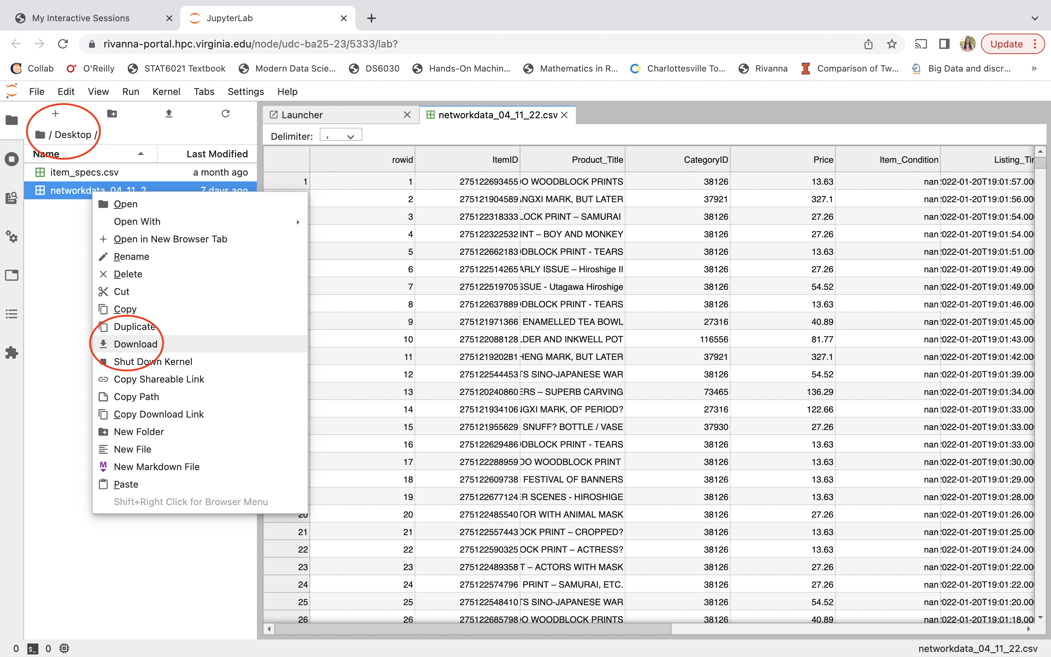Sort by the Last Modified column header
Image resolution: width=1051 pixels, height=657 pixels.
(x=208, y=154)
